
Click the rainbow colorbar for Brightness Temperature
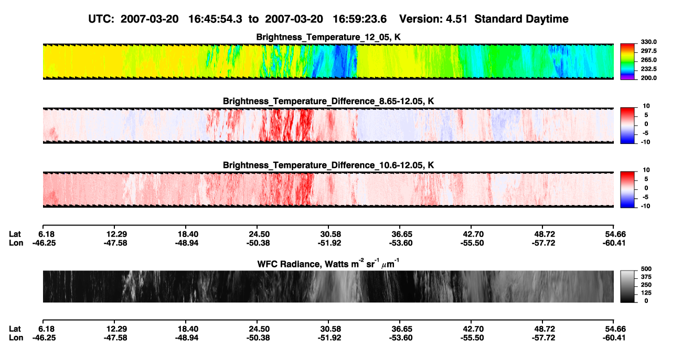coord(627,60)
